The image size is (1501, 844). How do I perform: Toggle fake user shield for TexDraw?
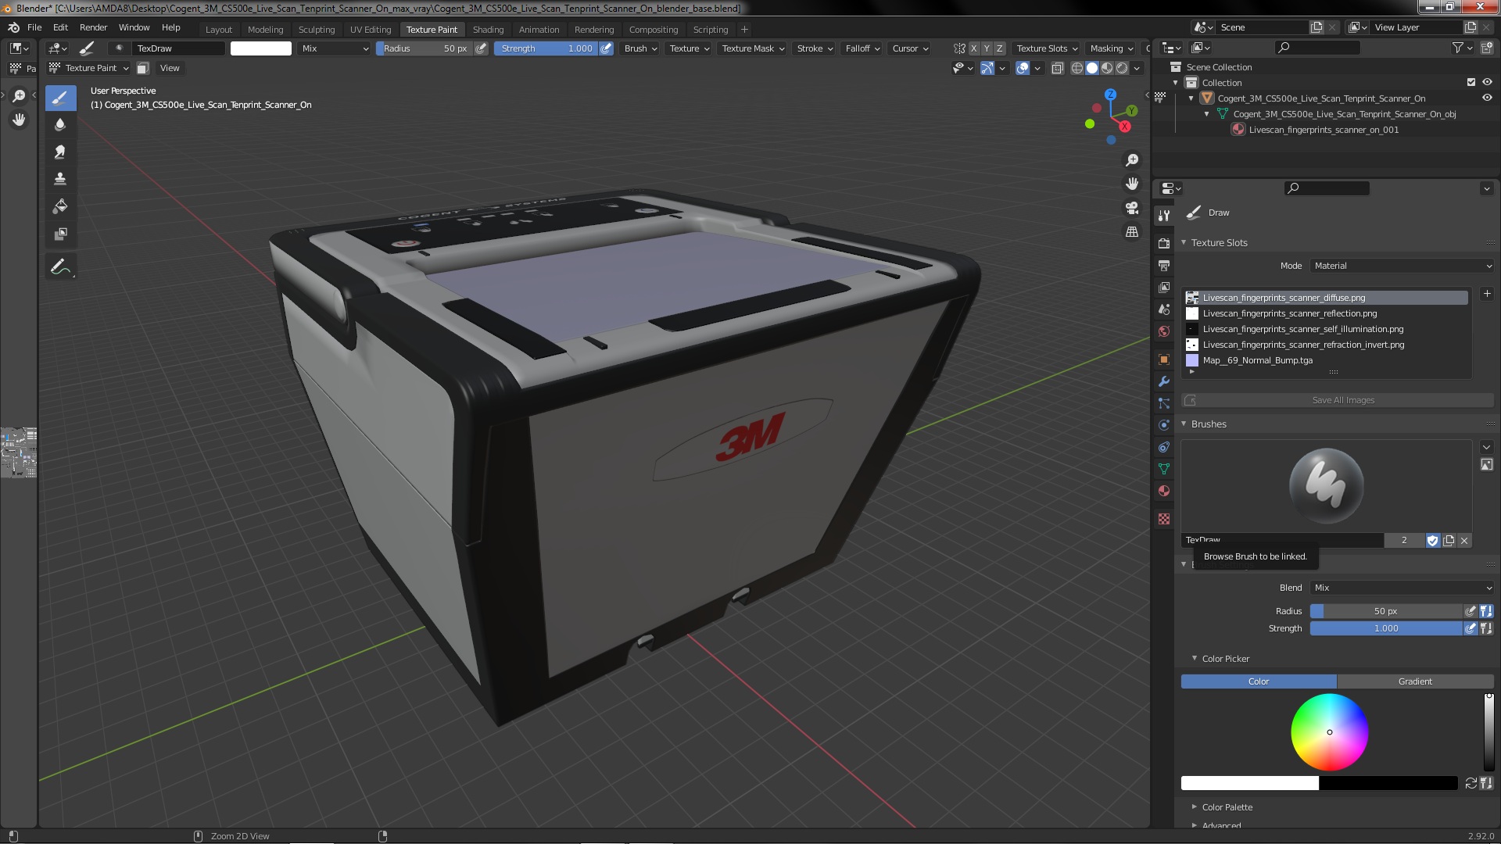coord(1433,540)
